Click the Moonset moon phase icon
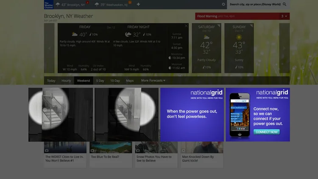The height and width of the screenshot is (179, 318). tap(170, 68)
